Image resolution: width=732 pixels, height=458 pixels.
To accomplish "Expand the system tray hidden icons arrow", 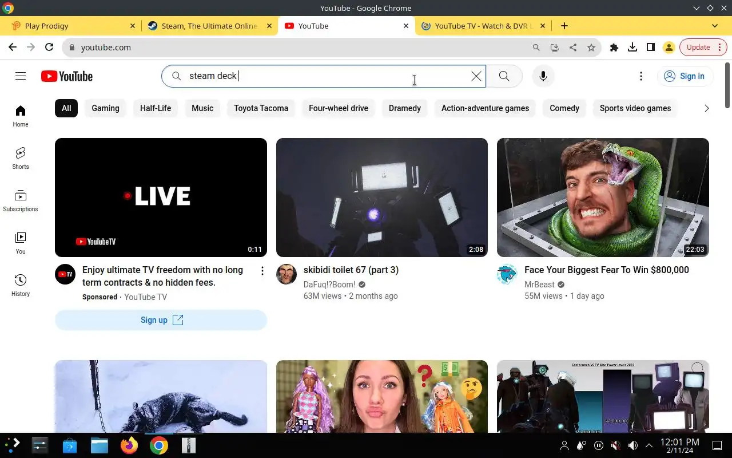I will click(649, 445).
